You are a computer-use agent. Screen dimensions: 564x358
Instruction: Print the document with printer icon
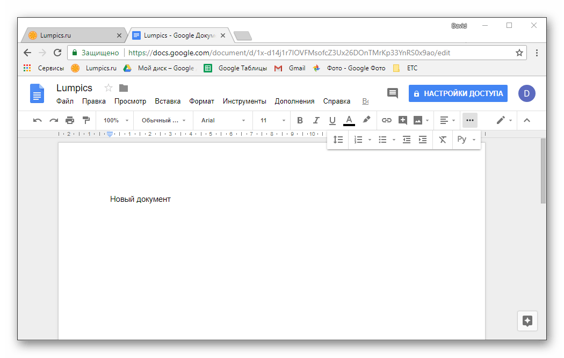pyautogui.click(x=70, y=120)
